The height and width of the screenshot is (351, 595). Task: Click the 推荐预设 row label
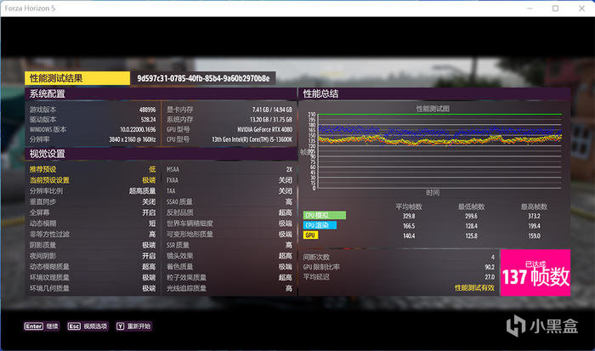(x=42, y=169)
